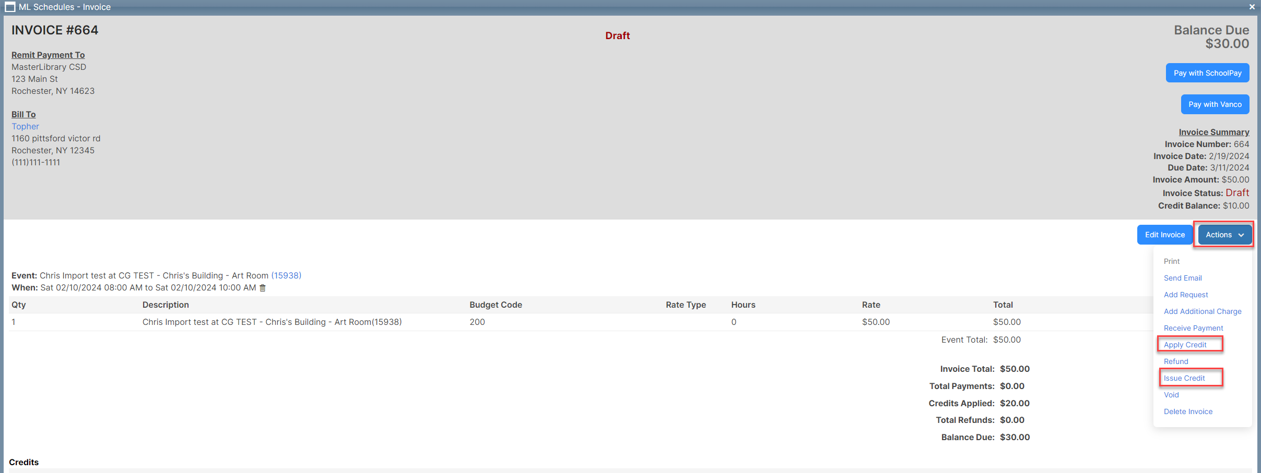Click the $50.00 Rate cell
1261x473 pixels.
[x=876, y=322]
